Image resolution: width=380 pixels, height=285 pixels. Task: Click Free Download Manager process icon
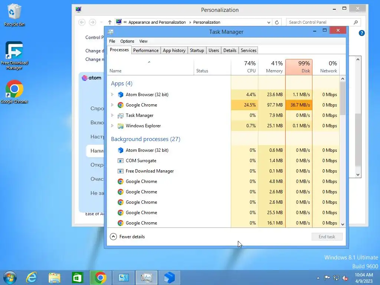click(x=121, y=171)
